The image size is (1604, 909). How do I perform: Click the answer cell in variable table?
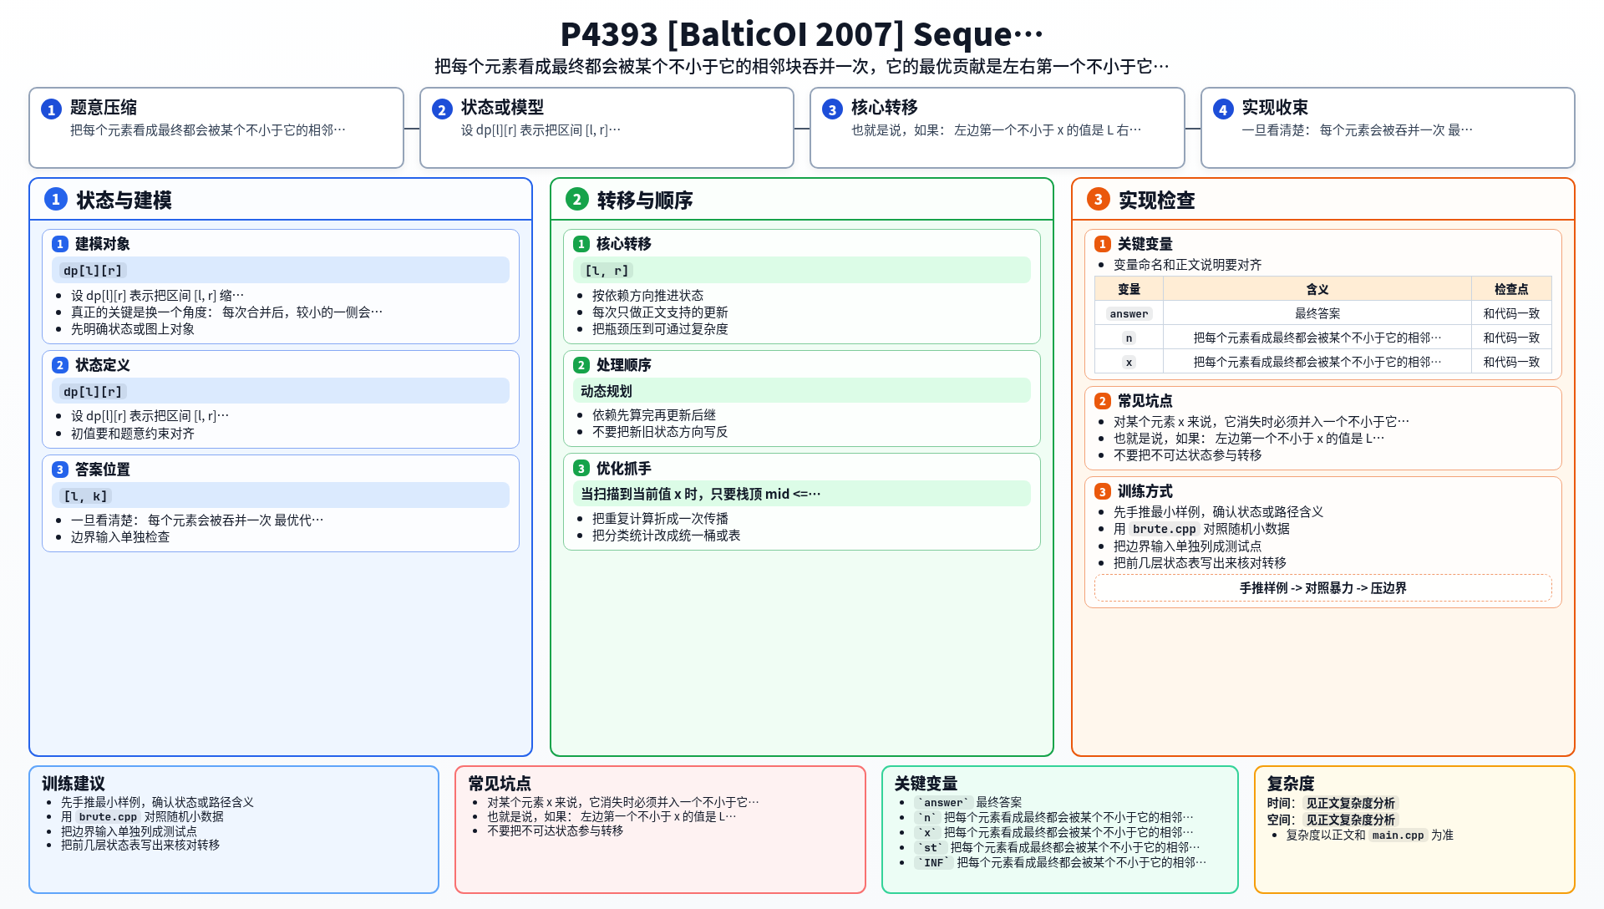(x=1129, y=314)
